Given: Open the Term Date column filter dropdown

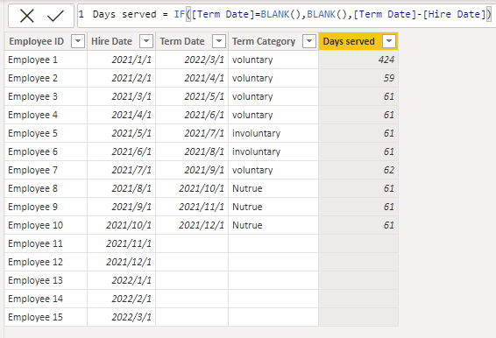Looking at the screenshot, I should (x=219, y=41).
